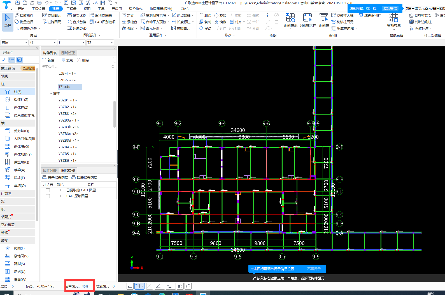Click 复制 button in component list
This screenshot has width=445, height=295.
point(67,60)
